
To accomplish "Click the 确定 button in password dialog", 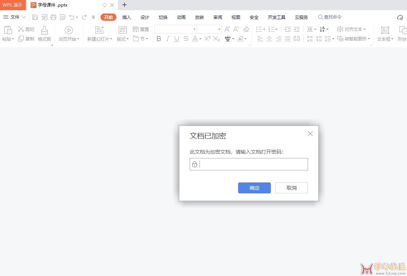I will point(254,188).
